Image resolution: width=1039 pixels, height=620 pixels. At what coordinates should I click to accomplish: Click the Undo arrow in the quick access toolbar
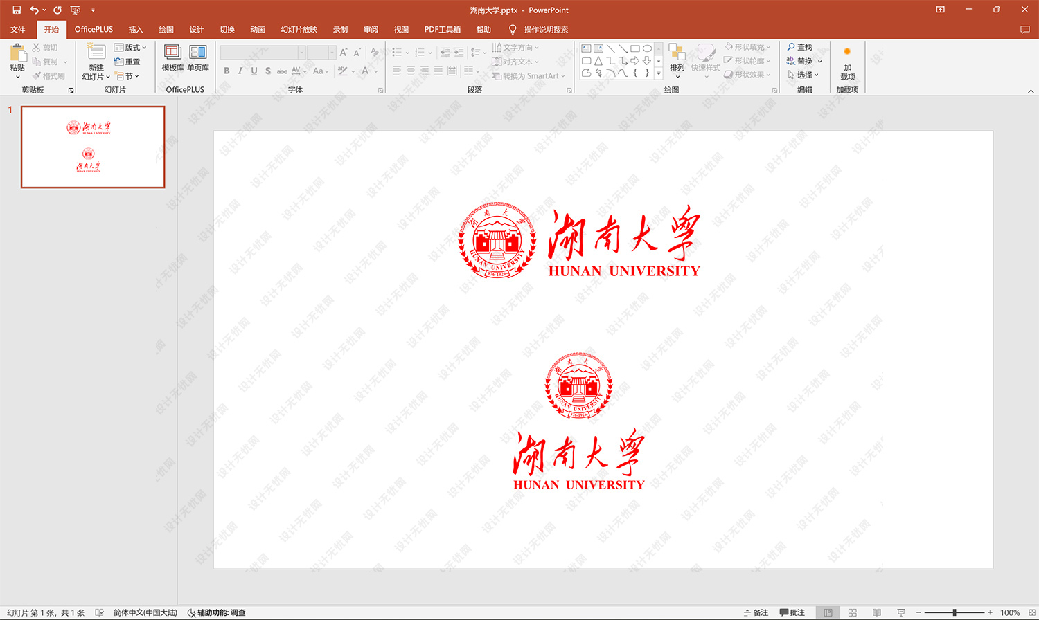tap(34, 10)
